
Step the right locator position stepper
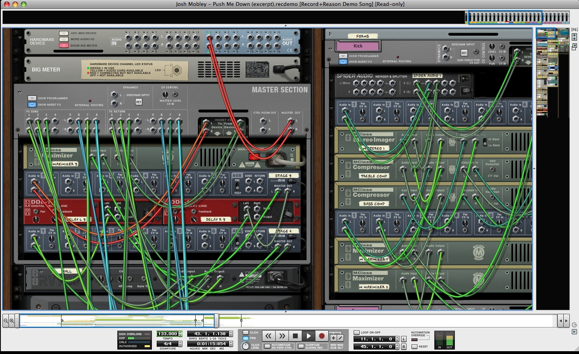coord(397,346)
